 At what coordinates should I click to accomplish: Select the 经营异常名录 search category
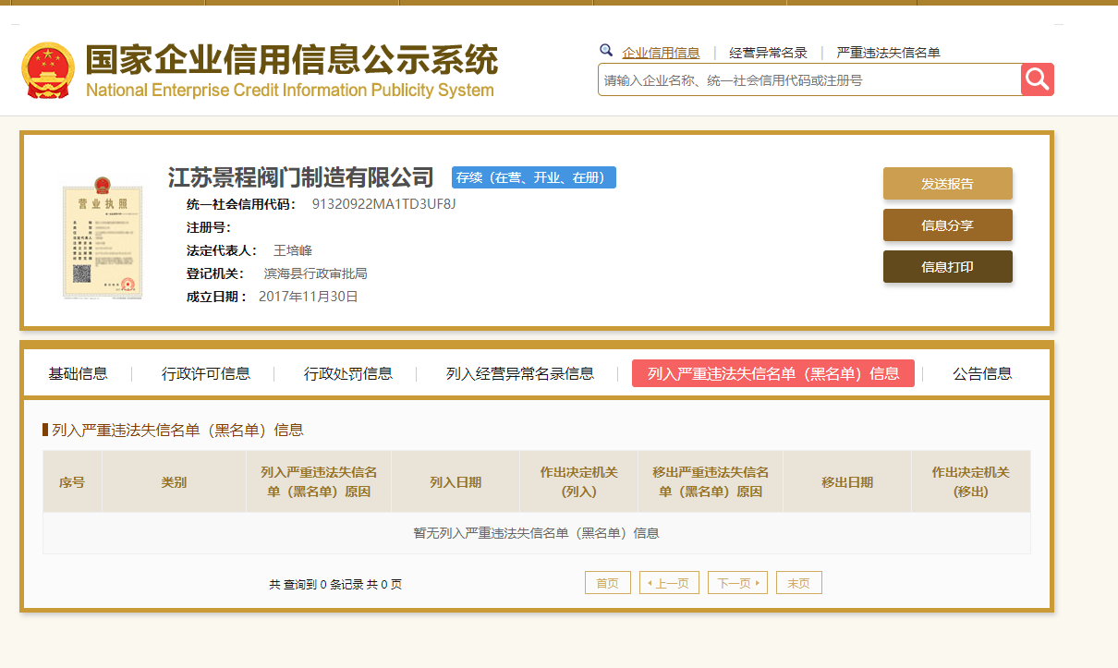click(768, 53)
